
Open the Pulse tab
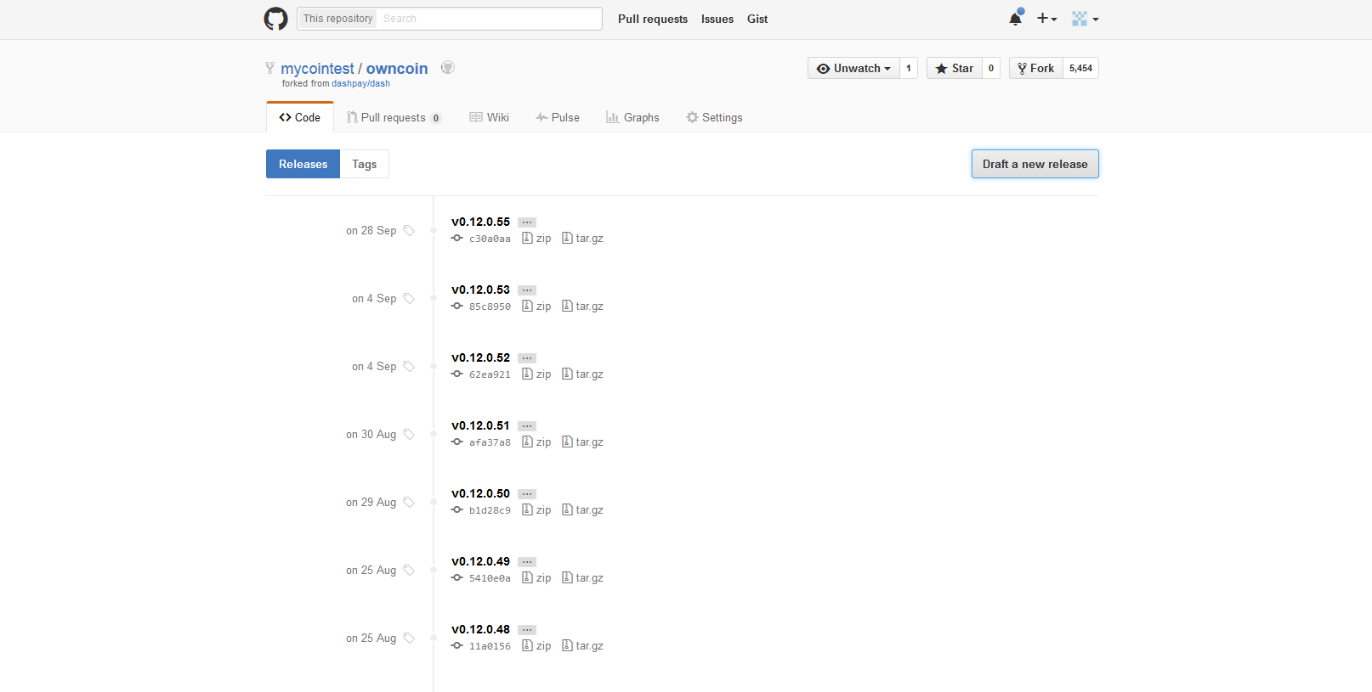(x=558, y=117)
